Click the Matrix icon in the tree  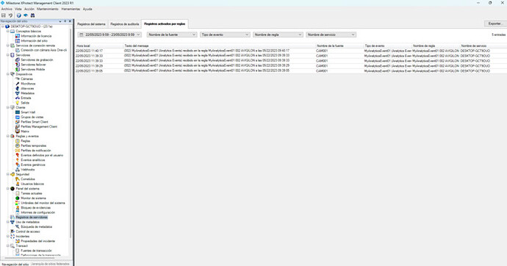point(18,132)
